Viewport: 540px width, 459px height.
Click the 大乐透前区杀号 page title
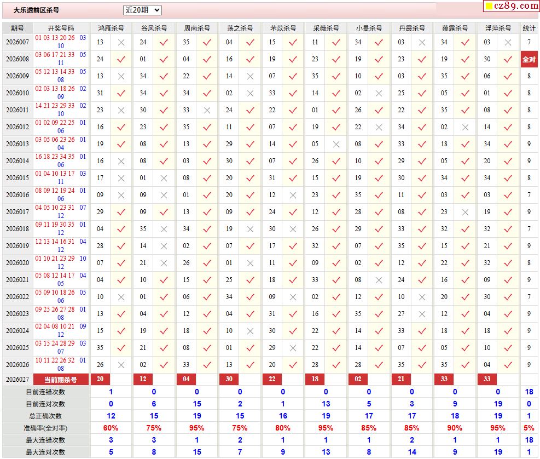click(x=36, y=10)
